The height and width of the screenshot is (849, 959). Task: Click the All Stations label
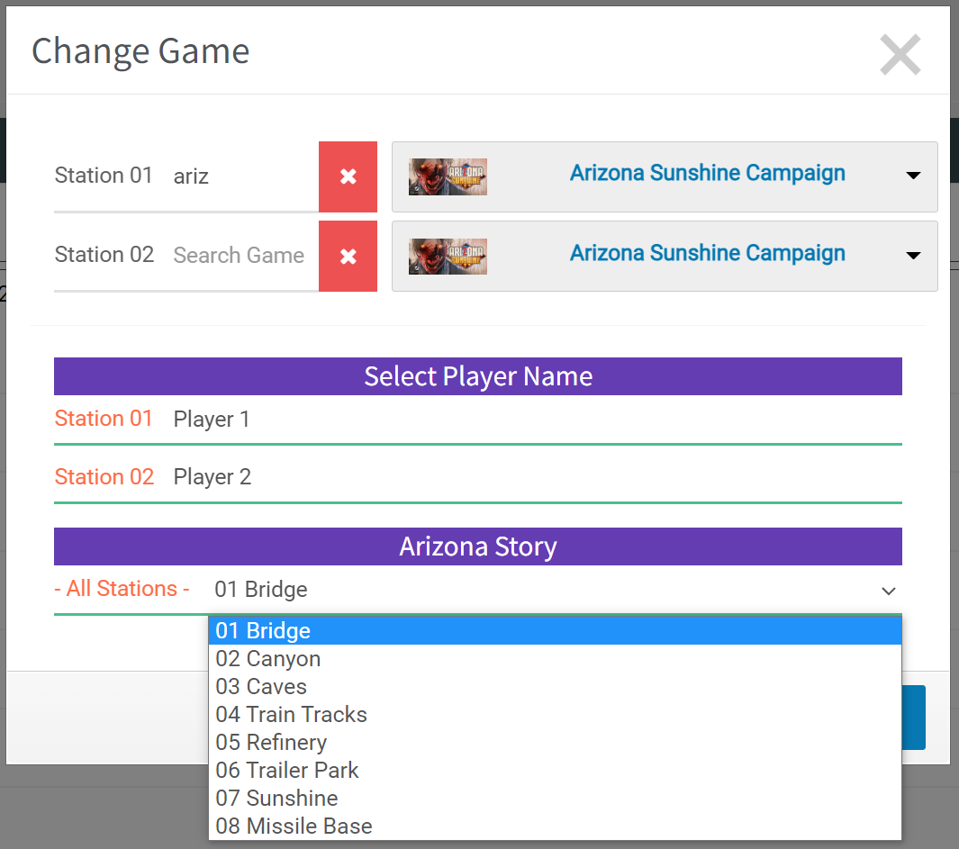pos(122,589)
